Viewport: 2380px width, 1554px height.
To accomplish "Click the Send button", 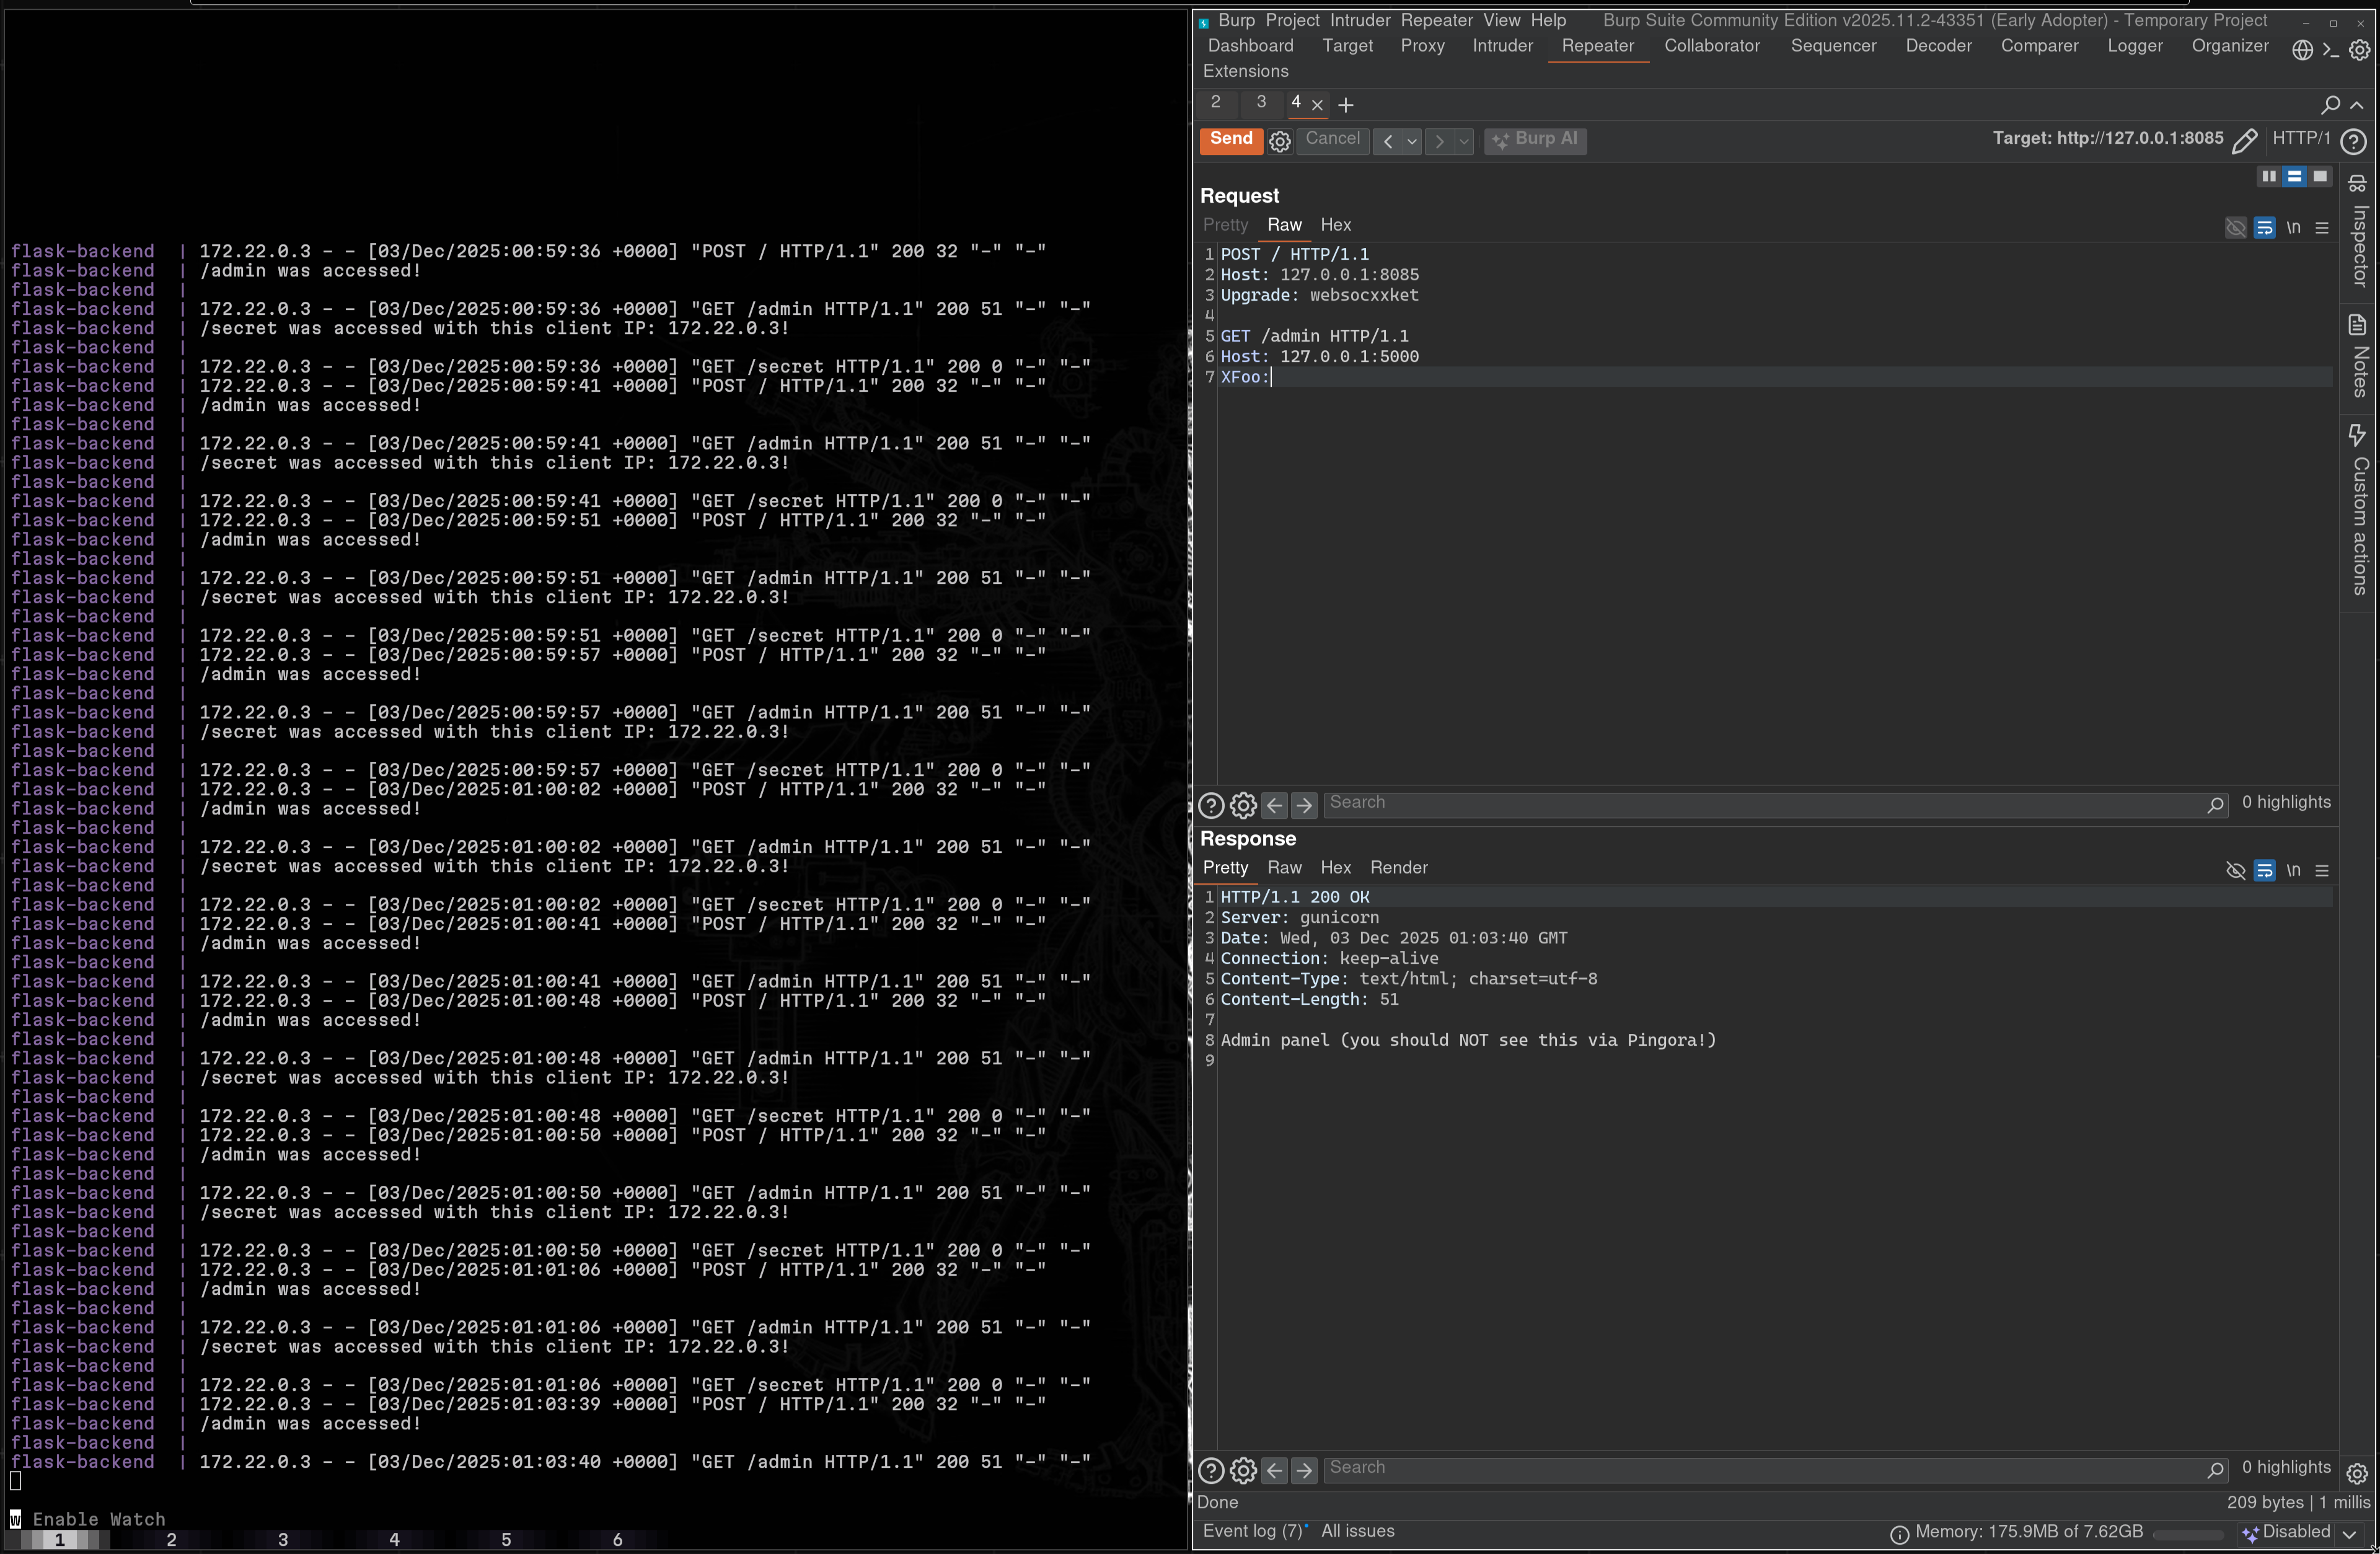I will tap(1231, 140).
